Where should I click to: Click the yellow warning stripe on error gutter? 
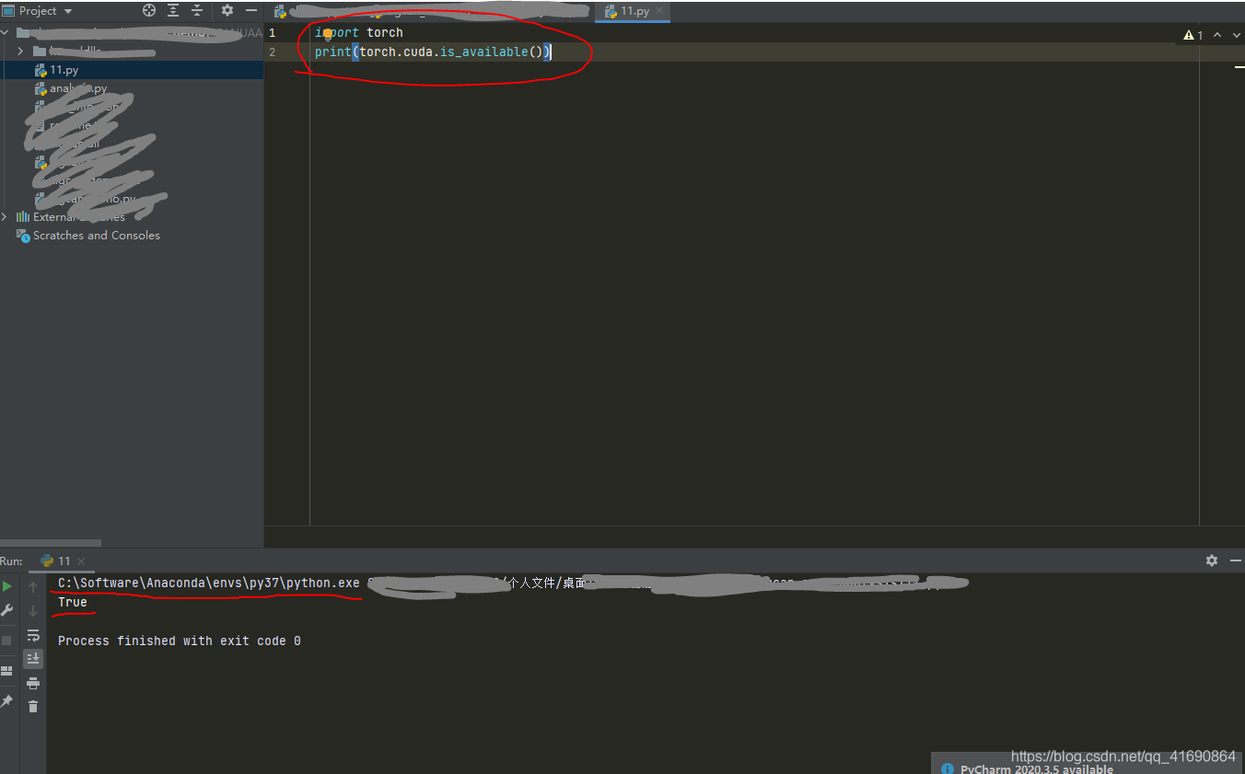coord(1239,66)
